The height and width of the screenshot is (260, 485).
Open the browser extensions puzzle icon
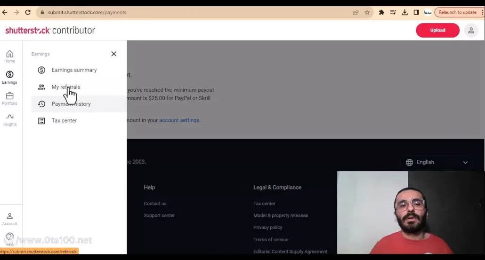pos(381,12)
